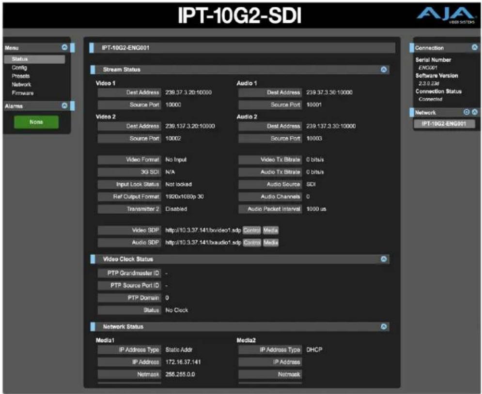This screenshot has height=394, width=482.
Task: Click Control button for Audio SDP
Action: tap(252, 242)
